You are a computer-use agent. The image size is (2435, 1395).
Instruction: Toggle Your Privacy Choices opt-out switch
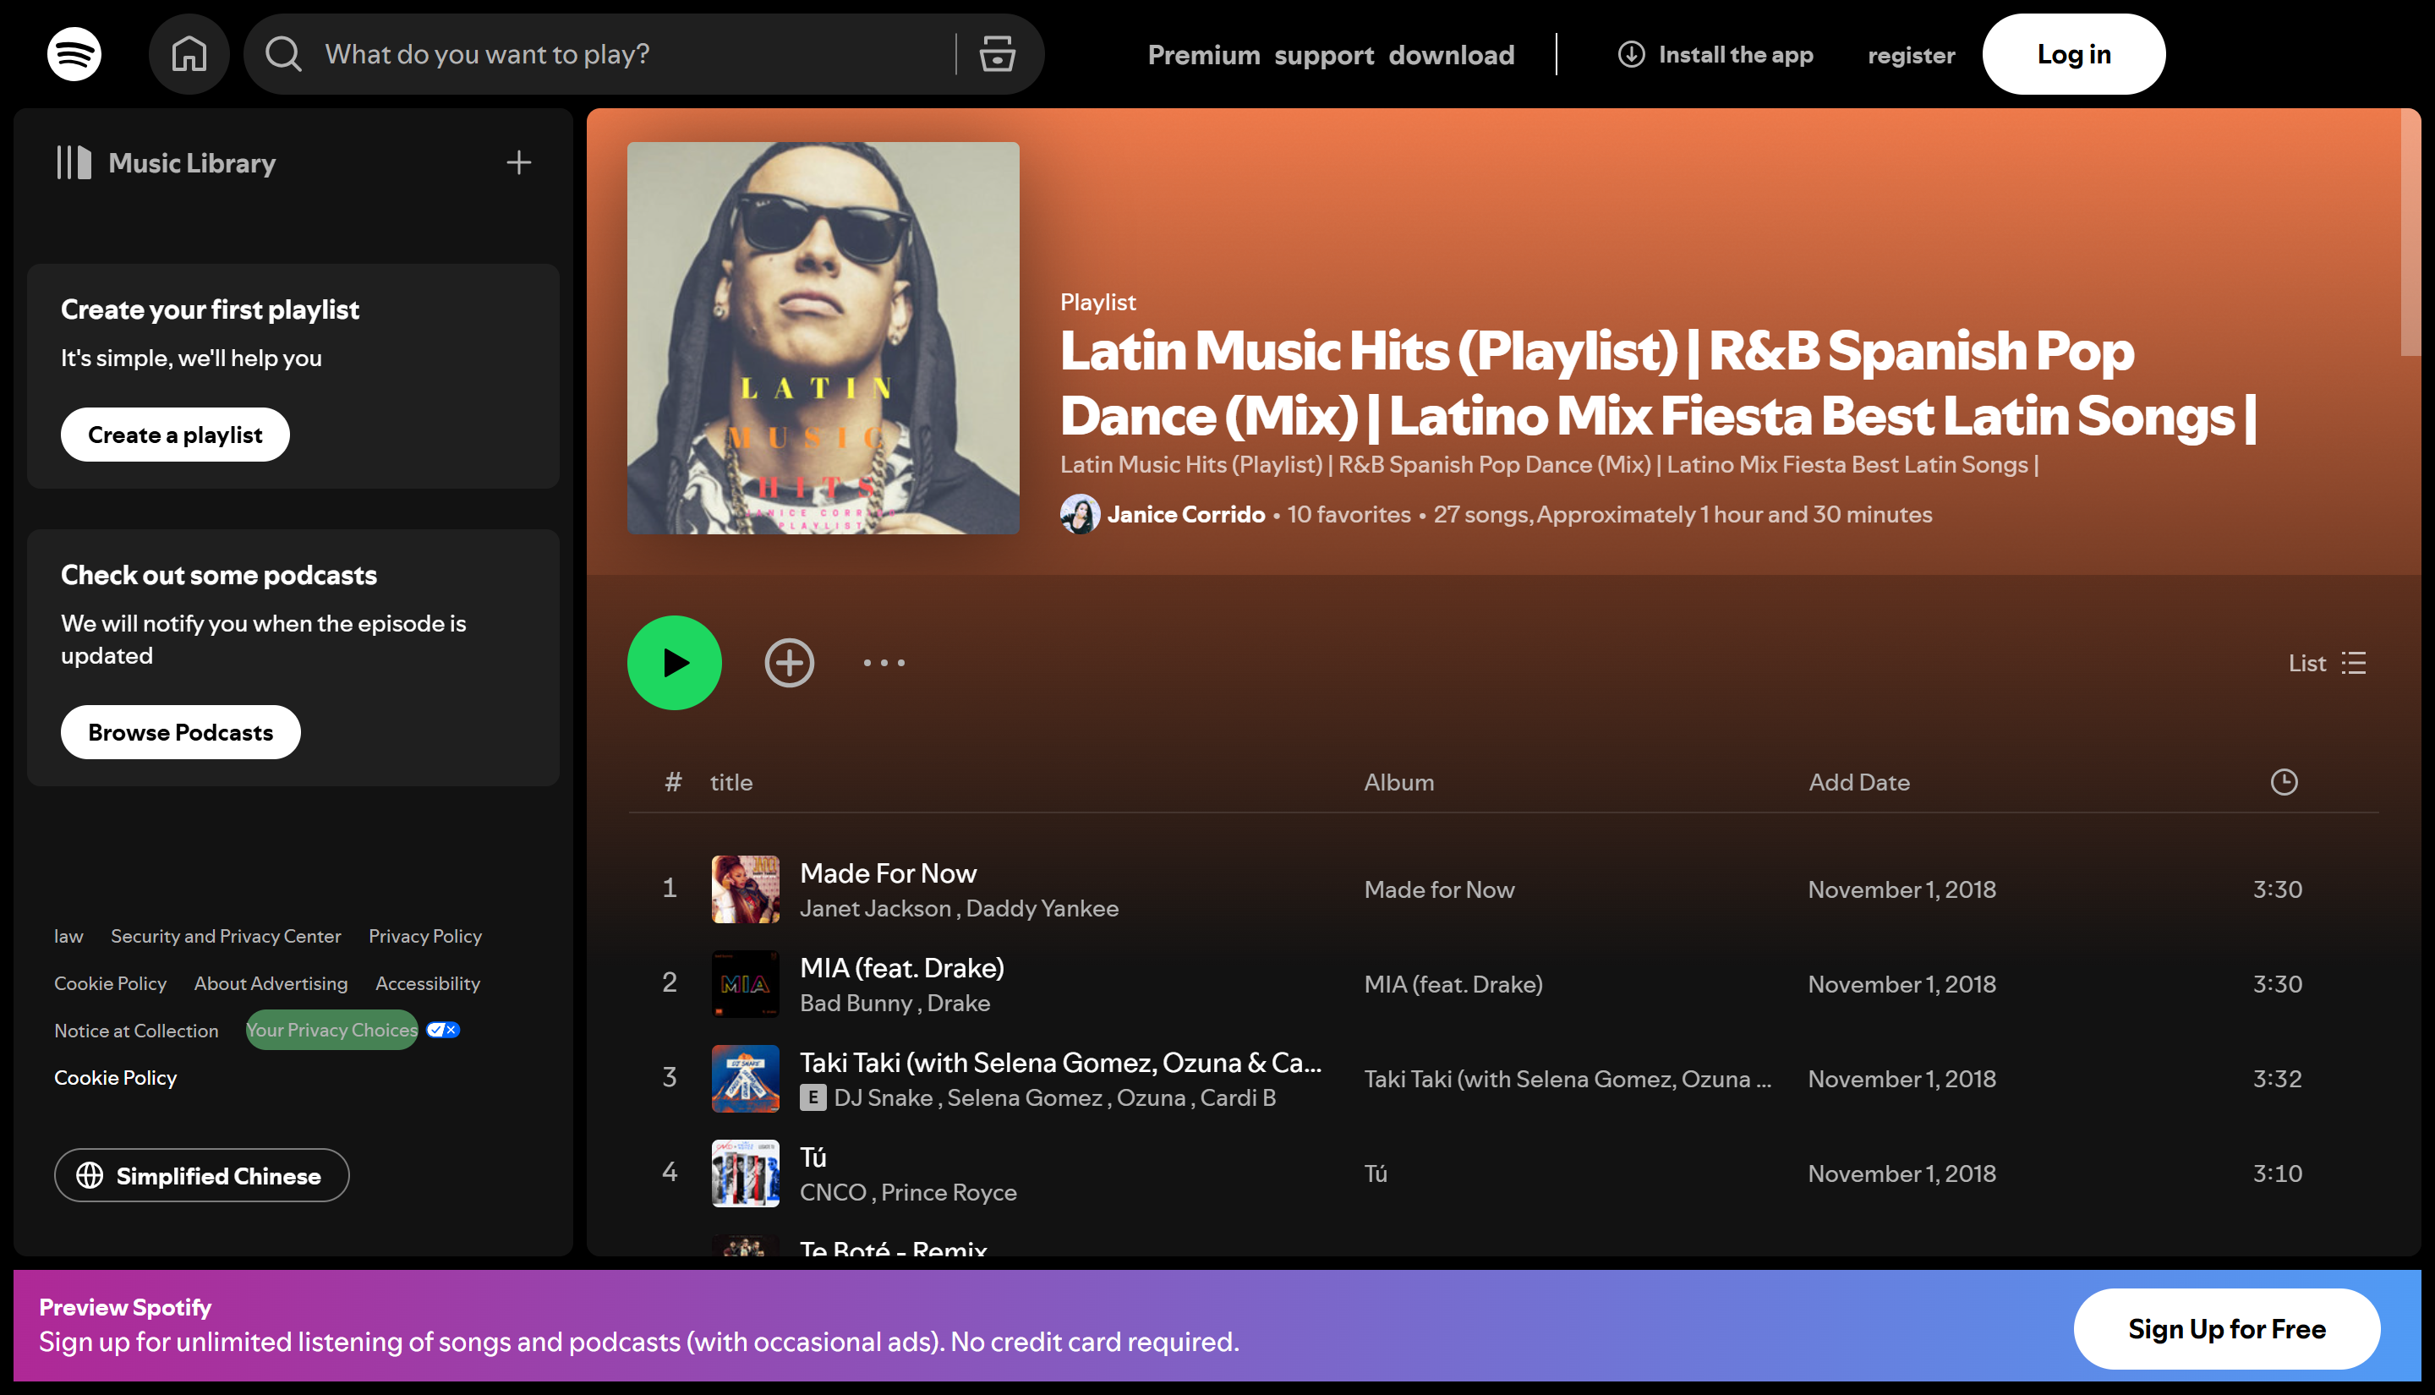tap(441, 1029)
